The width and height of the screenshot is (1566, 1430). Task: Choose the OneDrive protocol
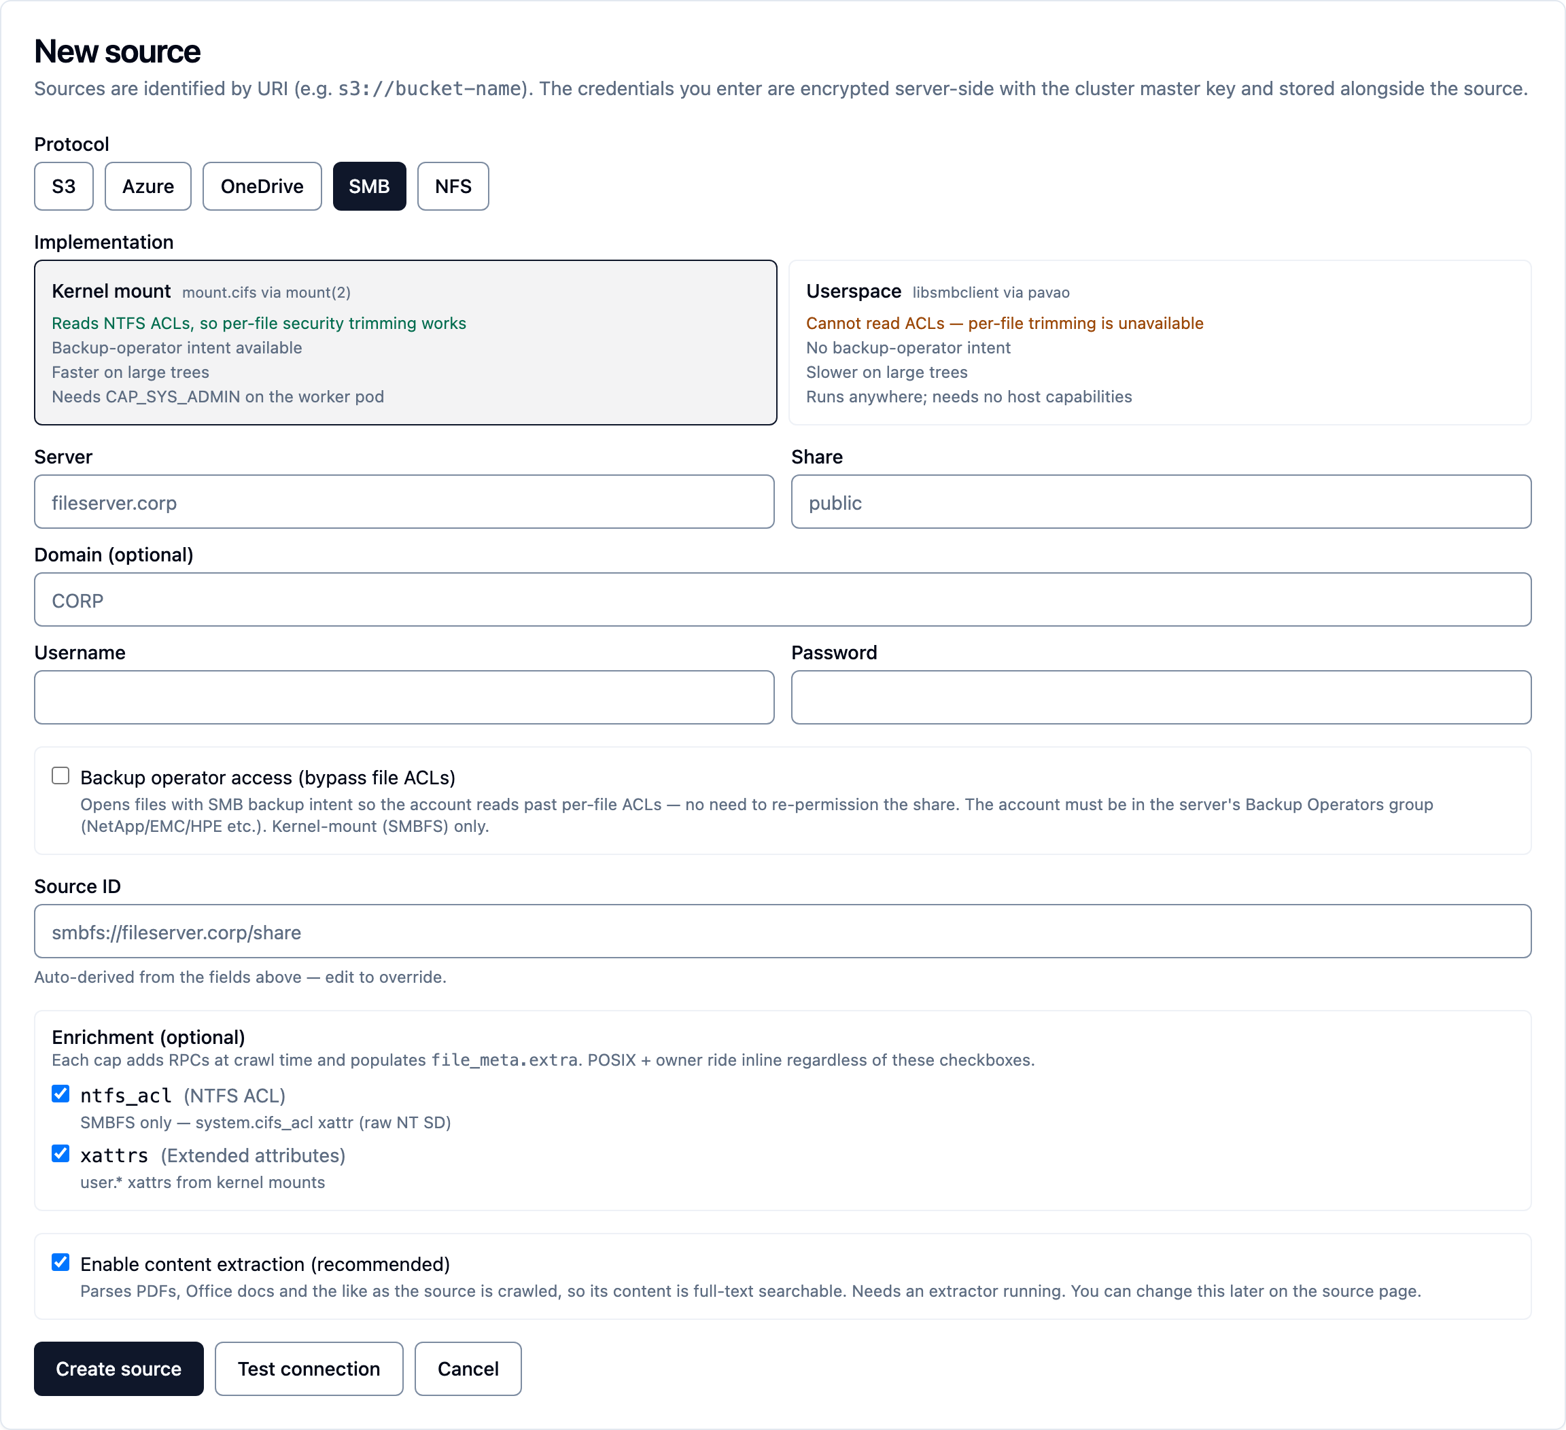[262, 186]
